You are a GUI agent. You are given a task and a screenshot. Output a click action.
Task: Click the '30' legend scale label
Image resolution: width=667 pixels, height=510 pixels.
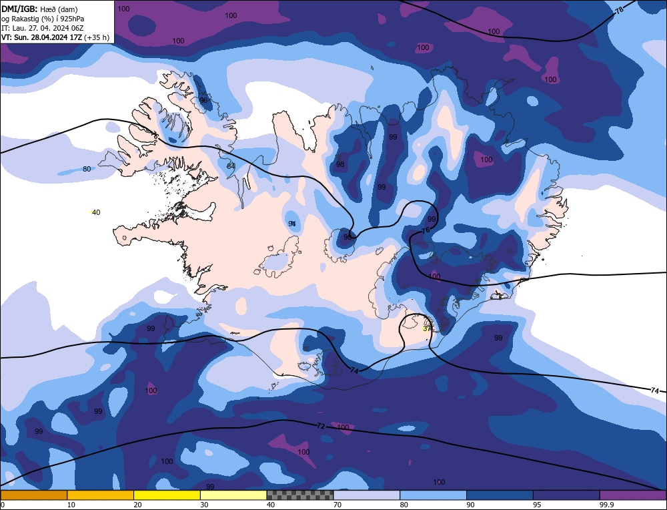tap(204, 505)
